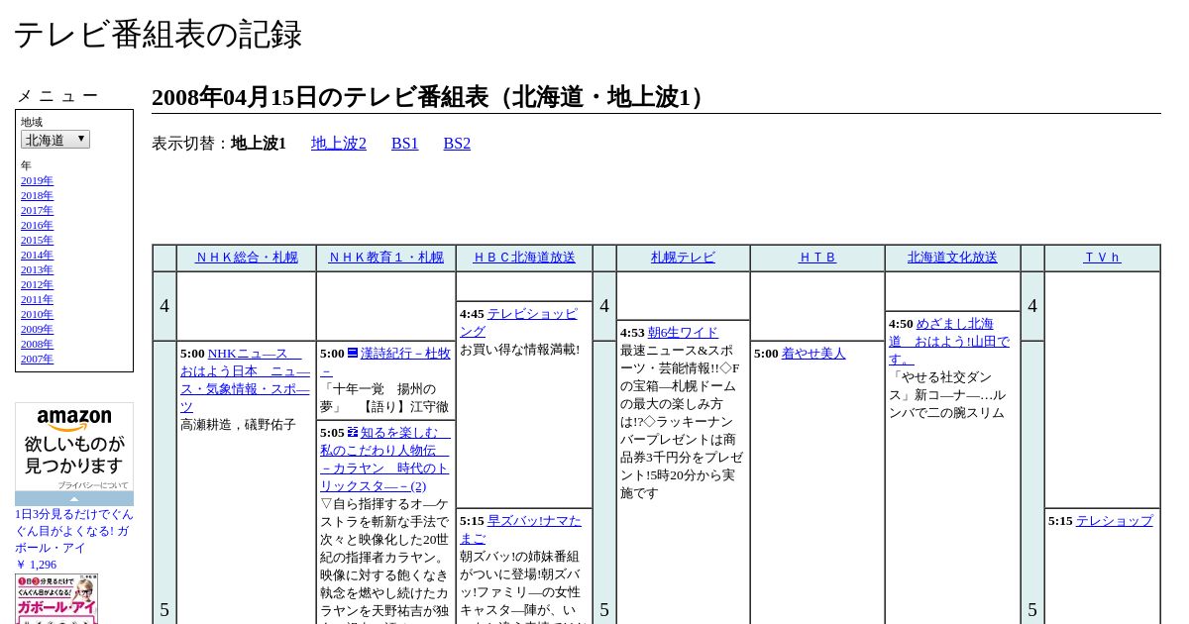Click the Amazon banner ad image
Viewport: 1189px width, 624px height.
74,447
